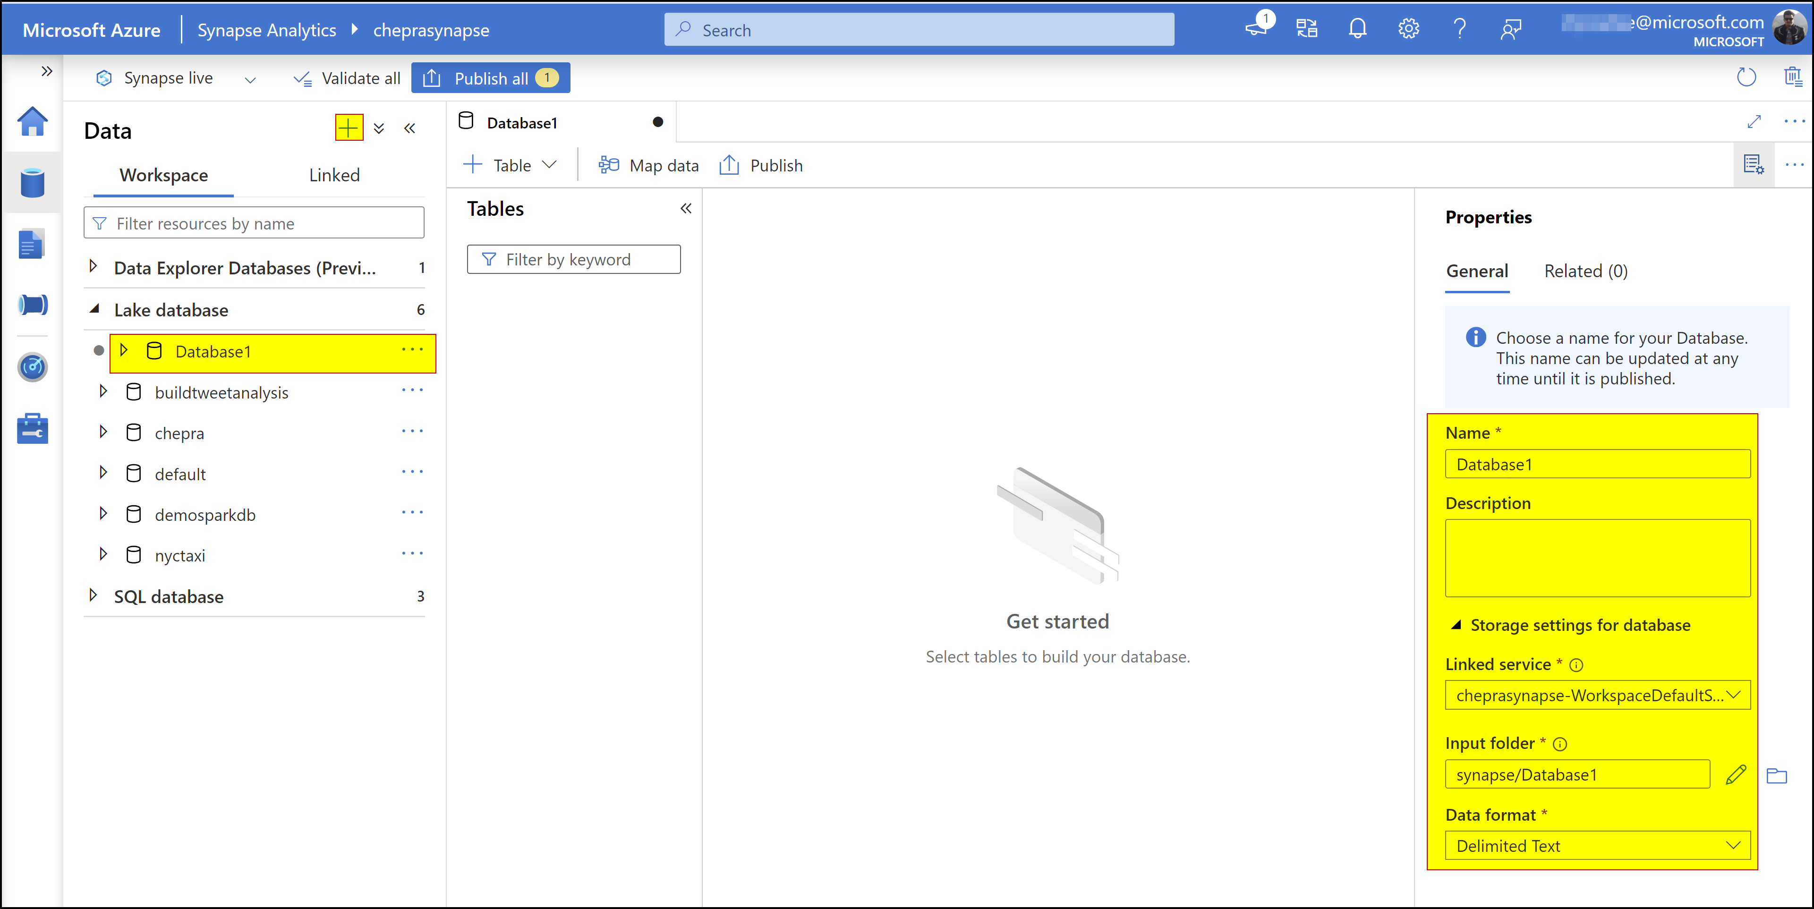Open the feedback icon

1510,29
